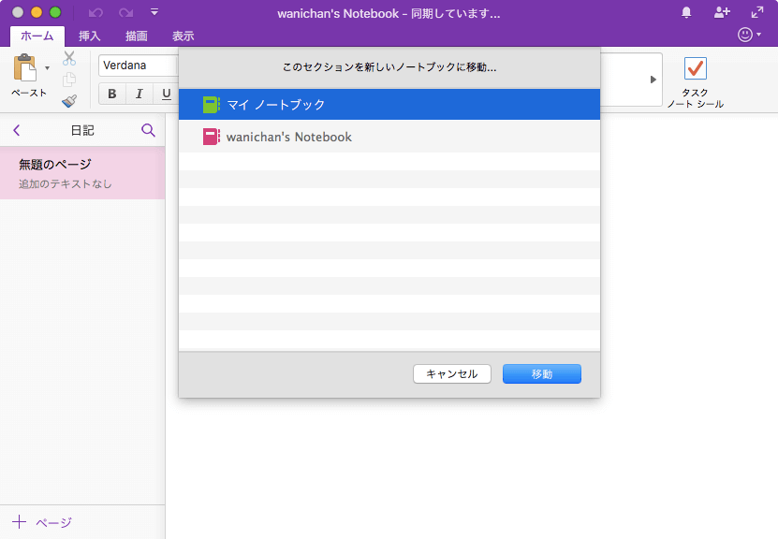Viewport: 778px width, 539px height.
Task: Click the Redo arrow in title bar
Action: [x=125, y=12]
